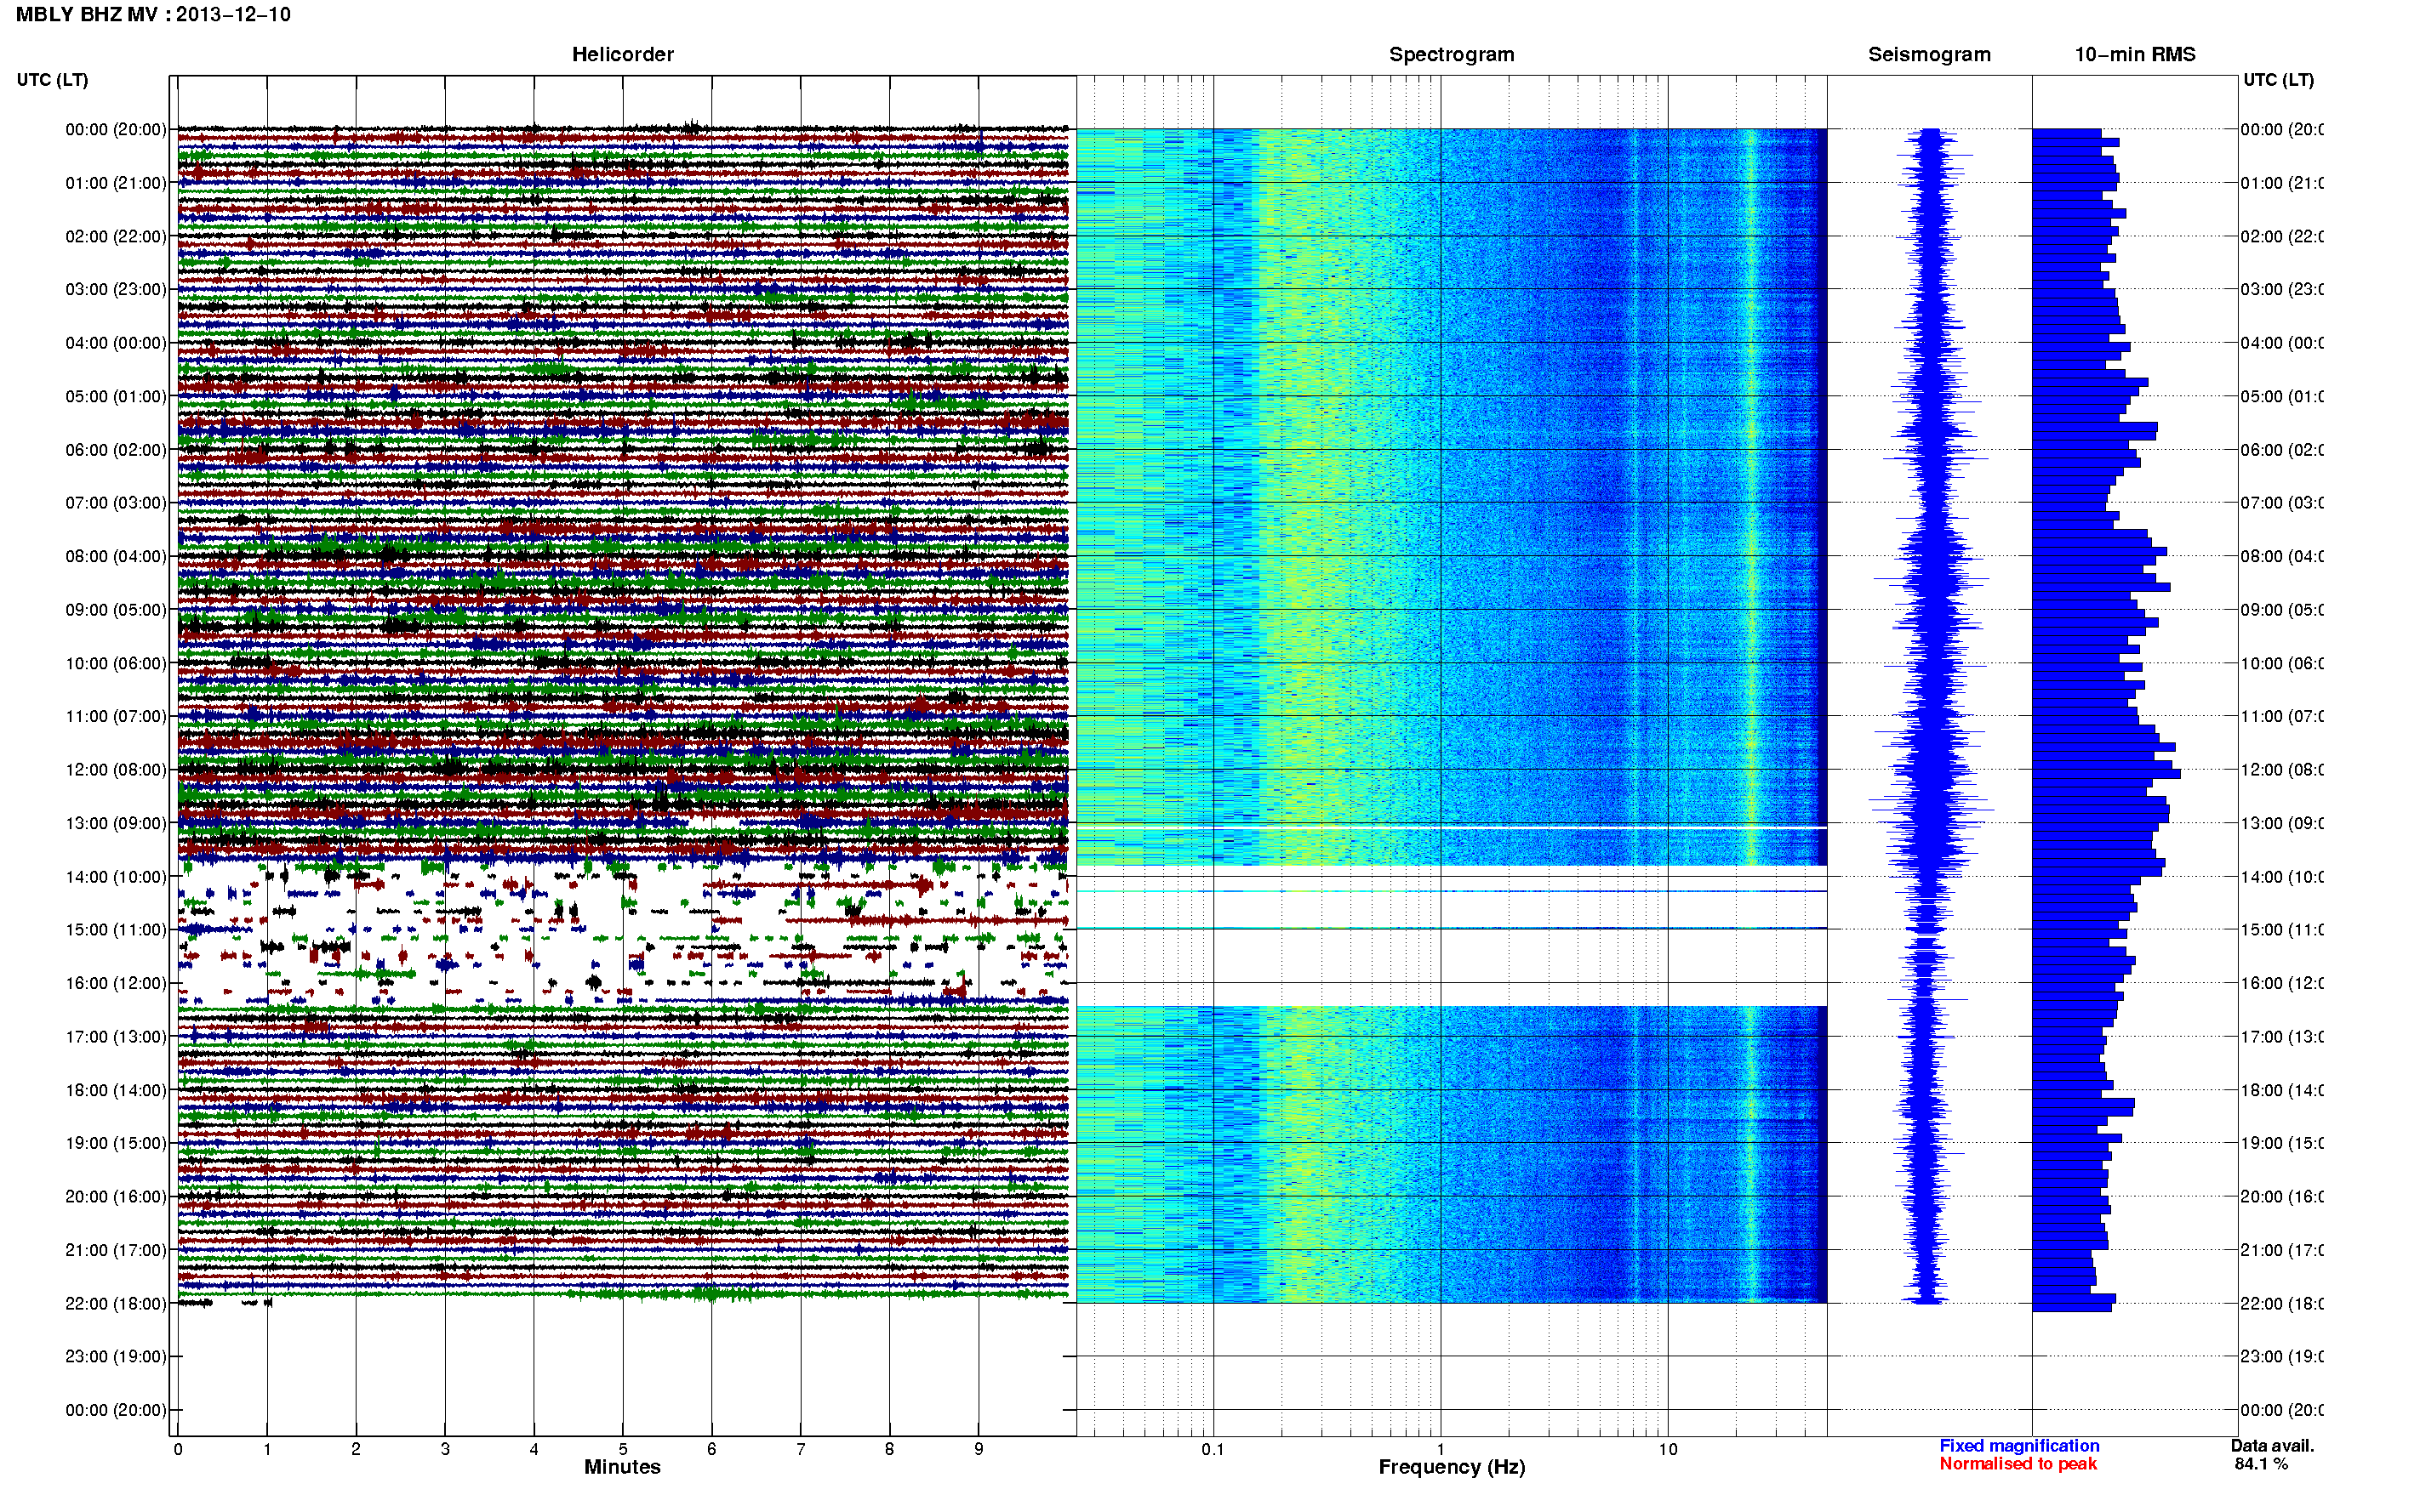
Task: Click the 'Minutes' x-axis label
Action: click(622, 1467)
